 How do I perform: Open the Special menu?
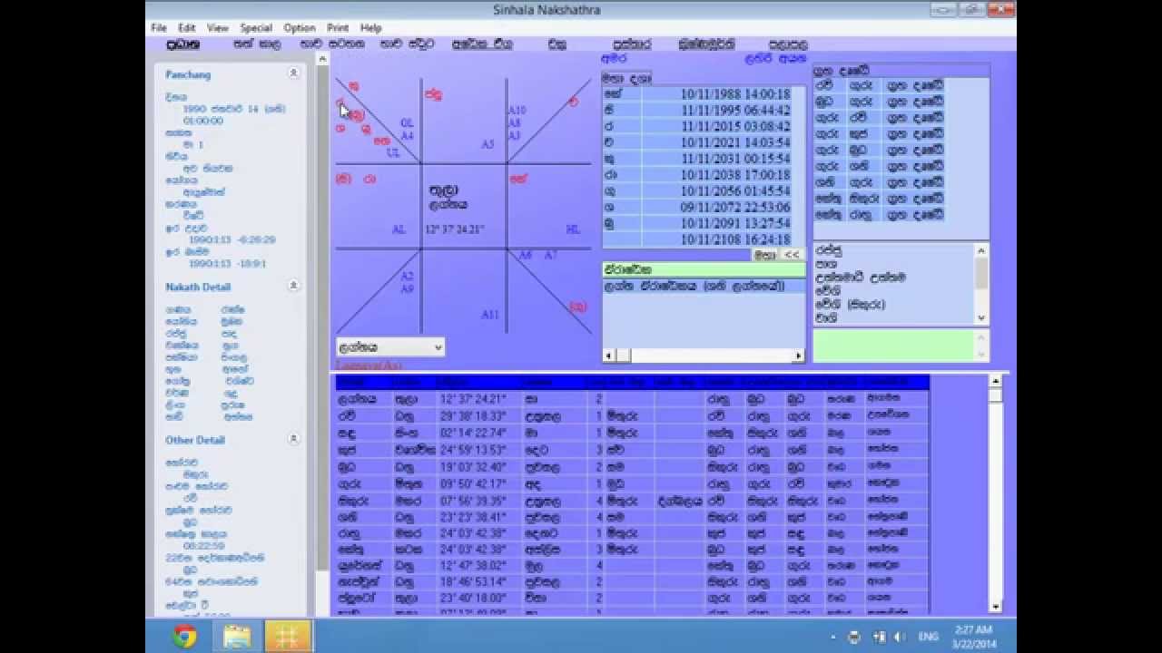[256, 28]
